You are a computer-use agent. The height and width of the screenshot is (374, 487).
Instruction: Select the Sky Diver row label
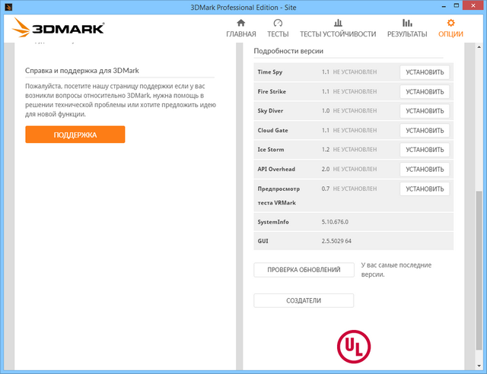[270, 111]
